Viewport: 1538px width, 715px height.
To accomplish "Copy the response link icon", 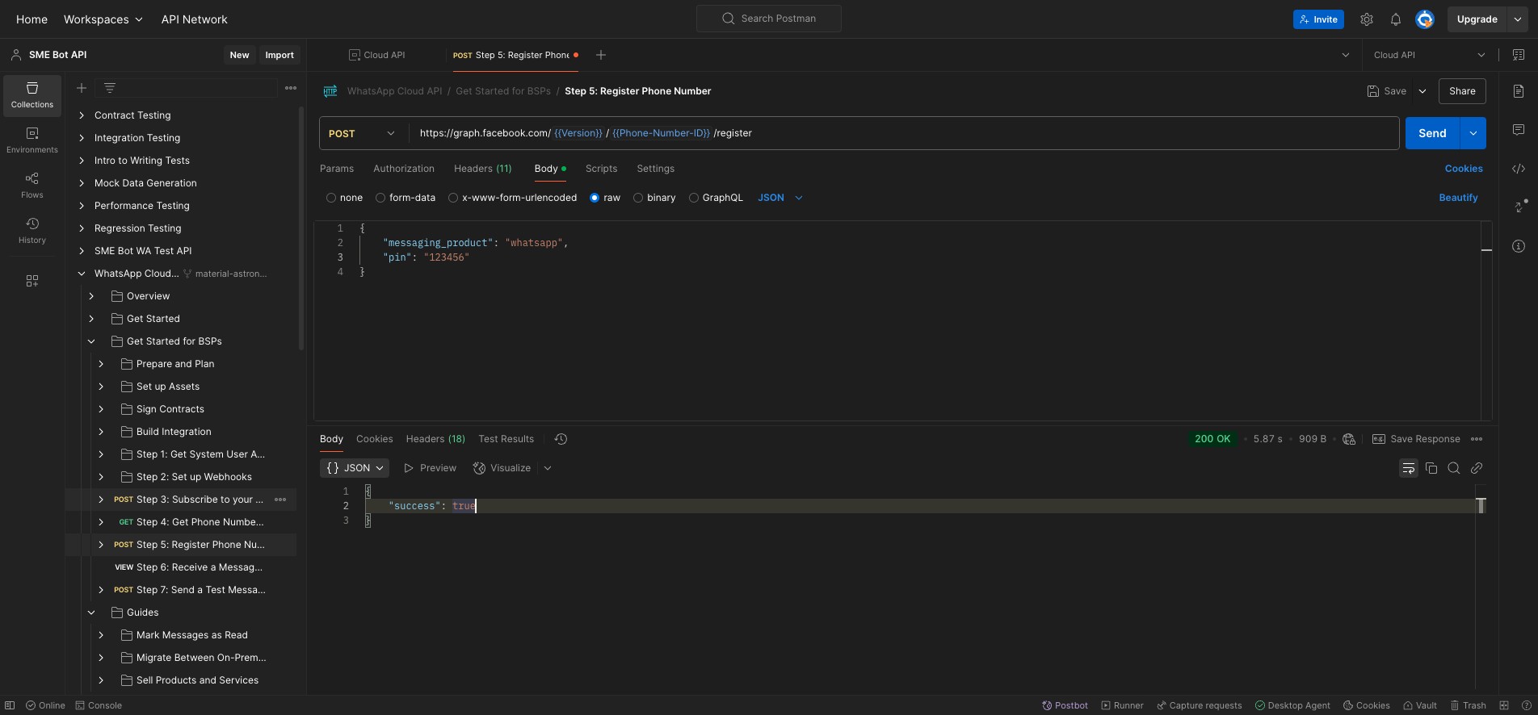I will point(1477,468).
